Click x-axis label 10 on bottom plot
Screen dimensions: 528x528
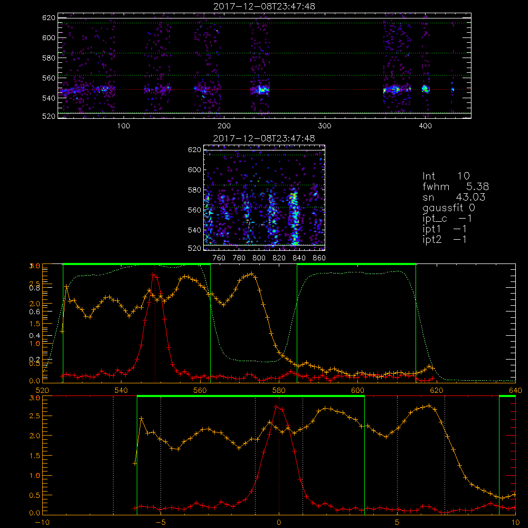[x=515, y=523]
